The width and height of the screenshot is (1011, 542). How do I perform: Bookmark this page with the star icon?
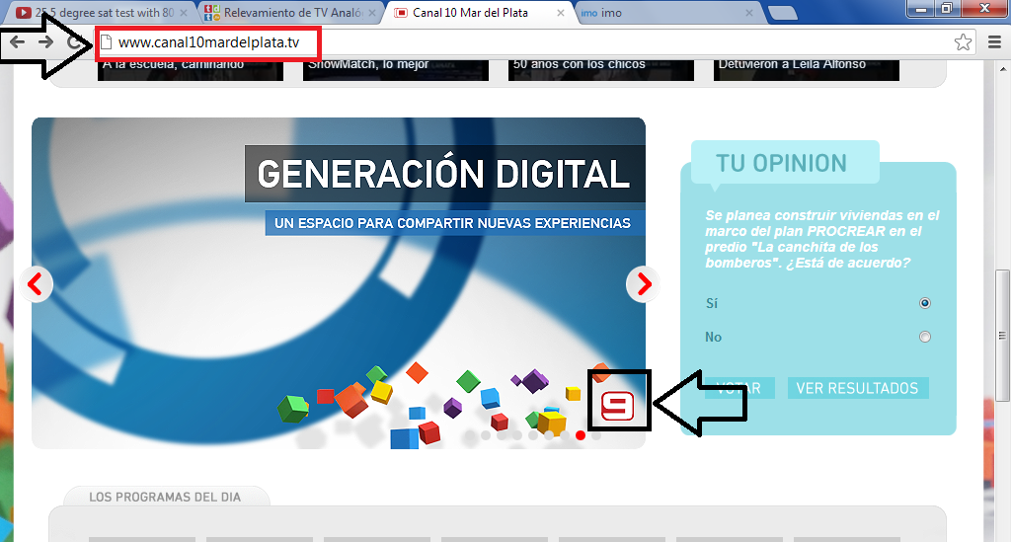tap(963, 42)
